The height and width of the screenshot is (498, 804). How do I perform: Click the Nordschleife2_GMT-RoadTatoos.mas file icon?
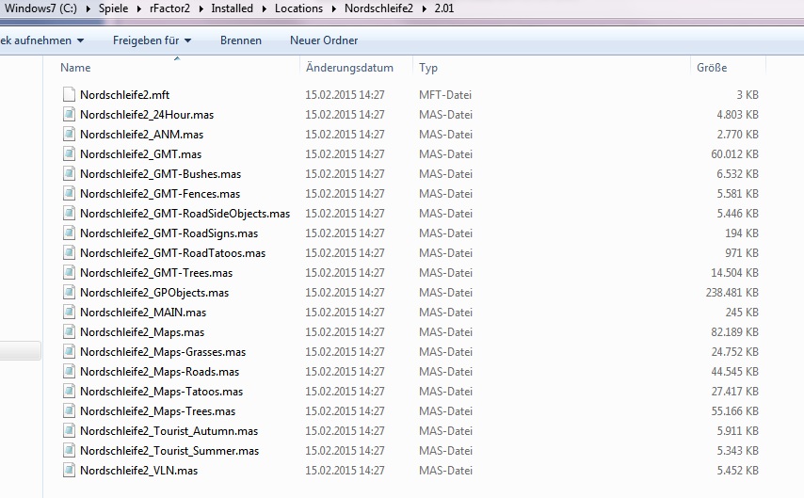[69, 253]
